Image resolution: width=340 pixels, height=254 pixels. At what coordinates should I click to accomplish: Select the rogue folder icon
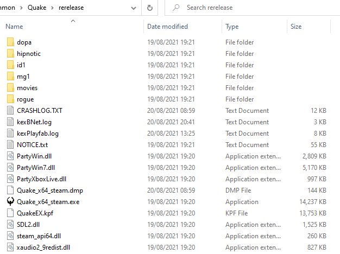pyautogui.click(x=10, y=99)
